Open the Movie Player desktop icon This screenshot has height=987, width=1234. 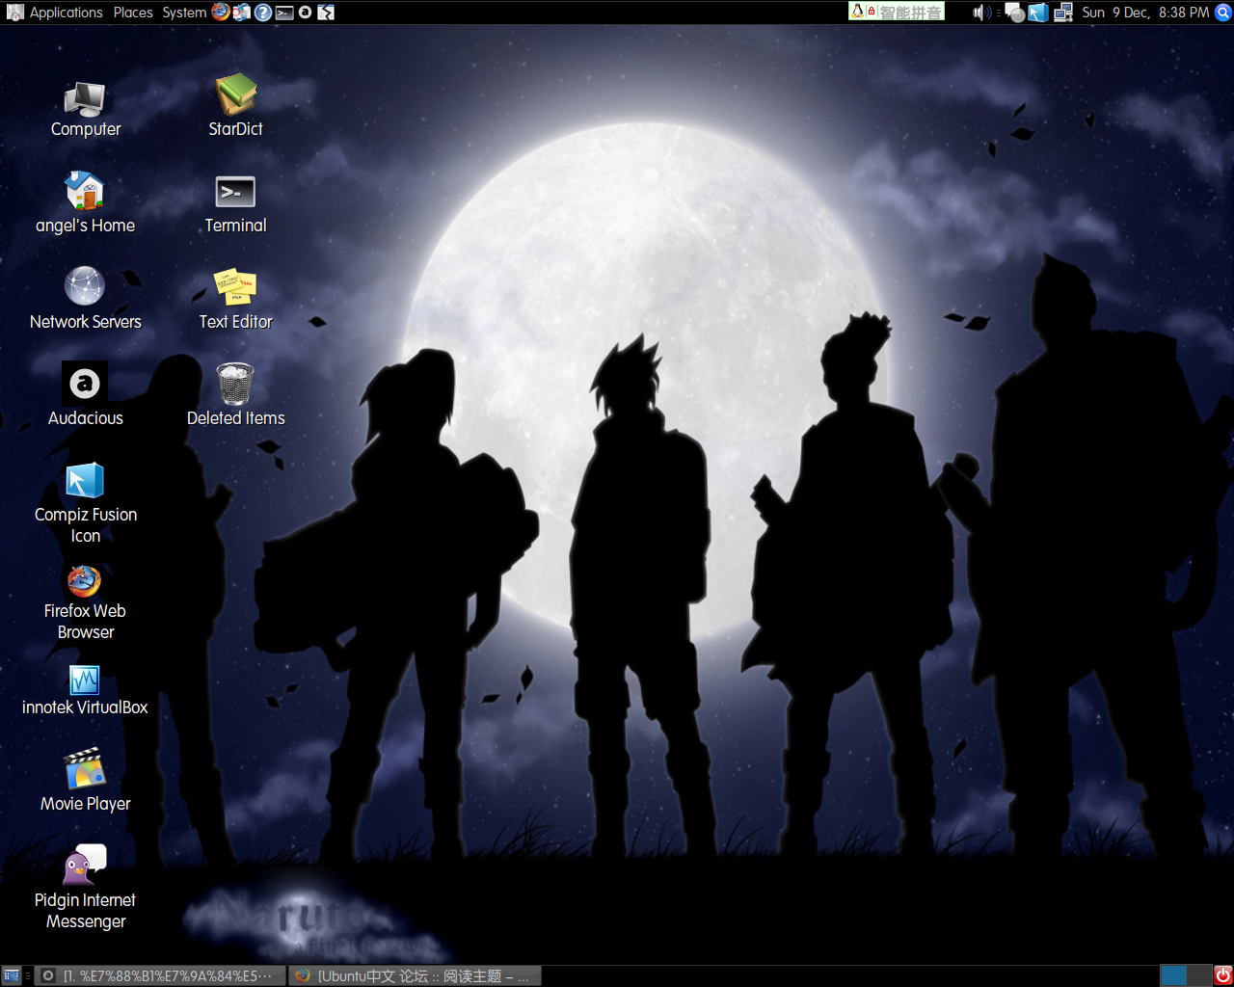pyautogui.click(x=85, y=781)
